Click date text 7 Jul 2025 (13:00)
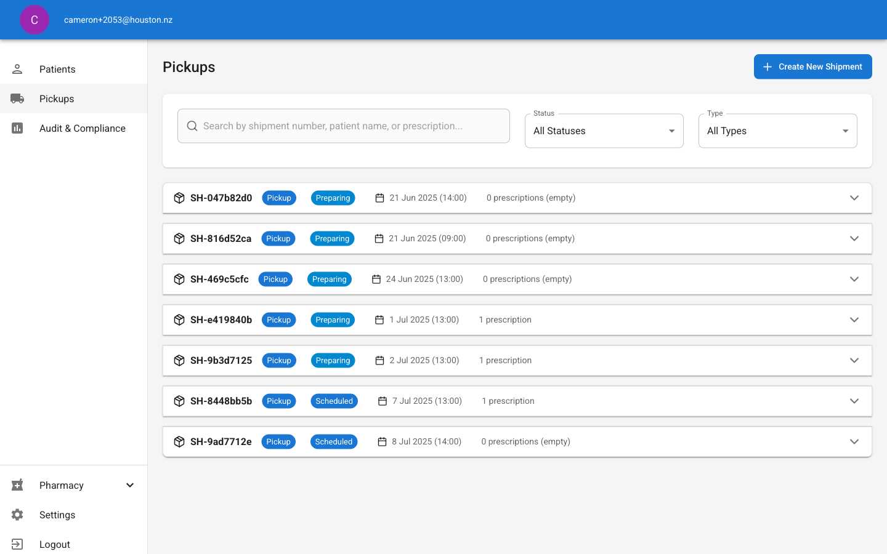Screen dimensions: 887x554 (427, 401)
